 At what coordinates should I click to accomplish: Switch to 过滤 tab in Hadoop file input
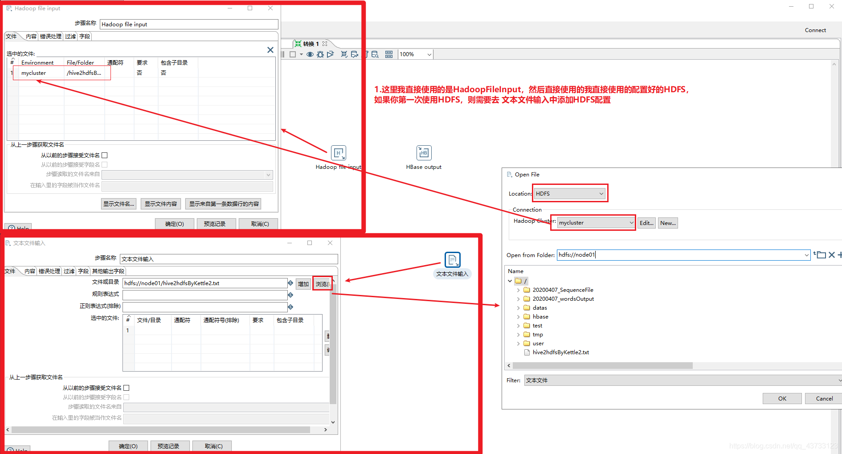(70, 37)
